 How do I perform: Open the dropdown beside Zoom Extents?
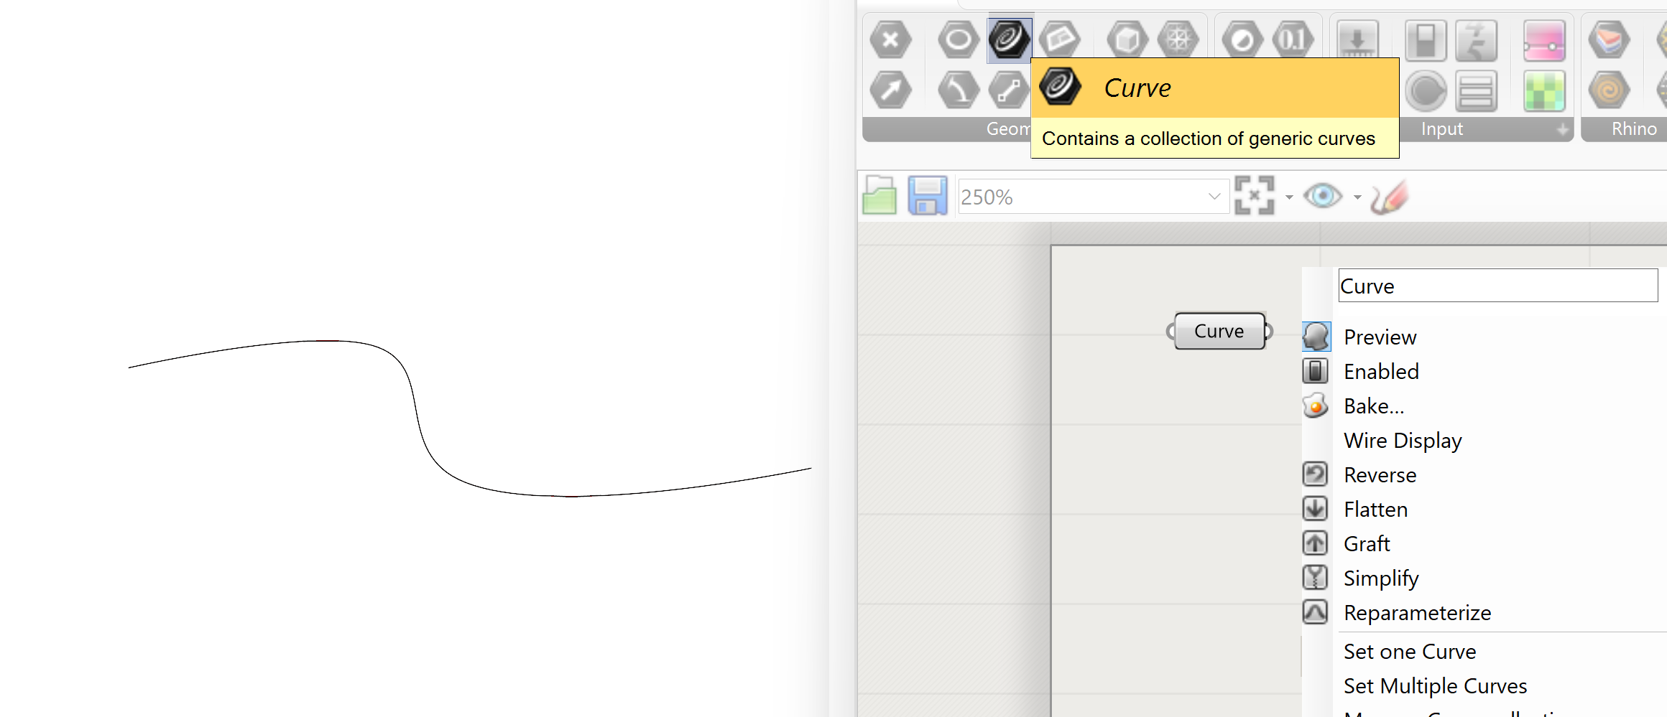tap(1288, 197)
